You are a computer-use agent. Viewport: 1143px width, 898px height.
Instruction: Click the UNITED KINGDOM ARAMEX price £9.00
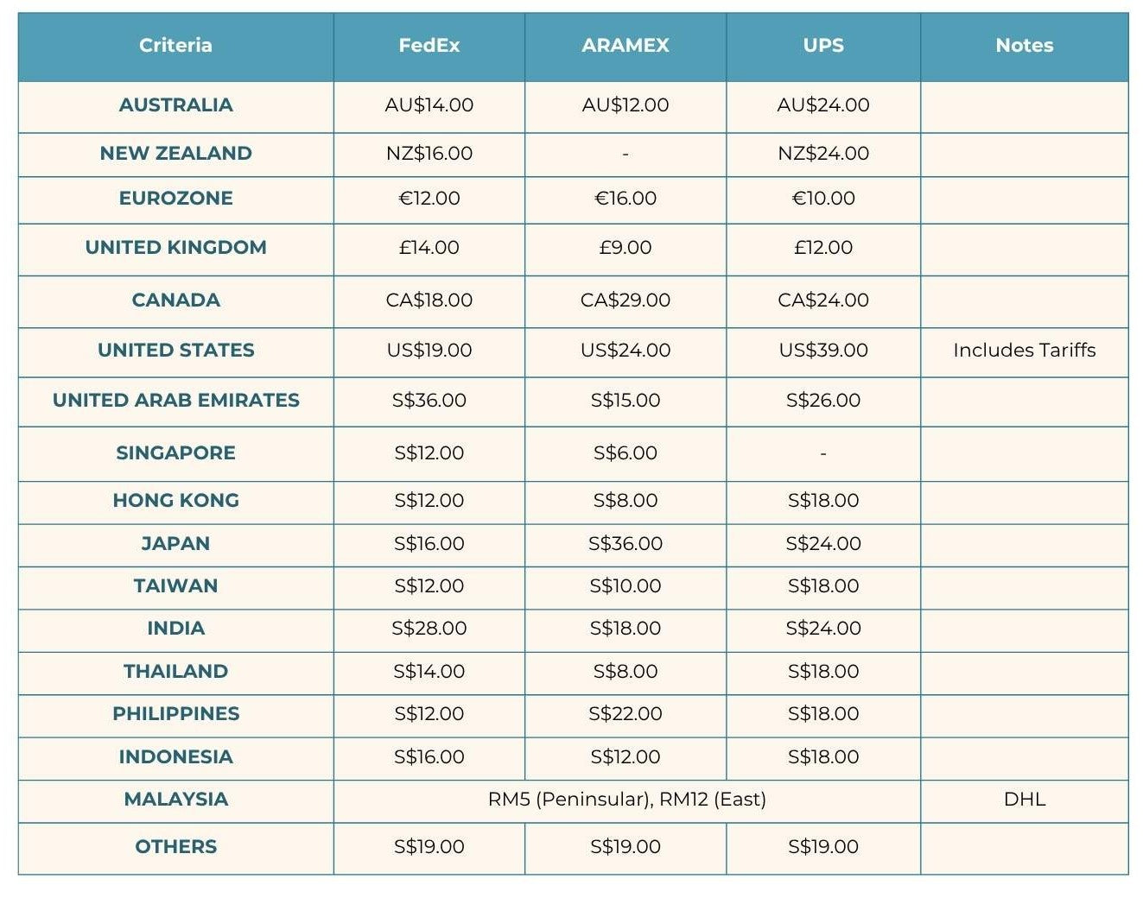coord(625,248)
